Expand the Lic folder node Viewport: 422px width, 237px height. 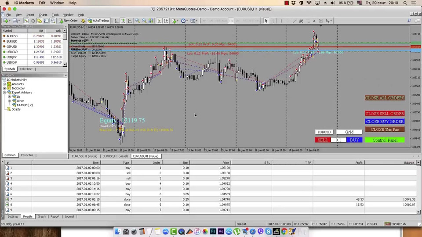click(9, 97)
